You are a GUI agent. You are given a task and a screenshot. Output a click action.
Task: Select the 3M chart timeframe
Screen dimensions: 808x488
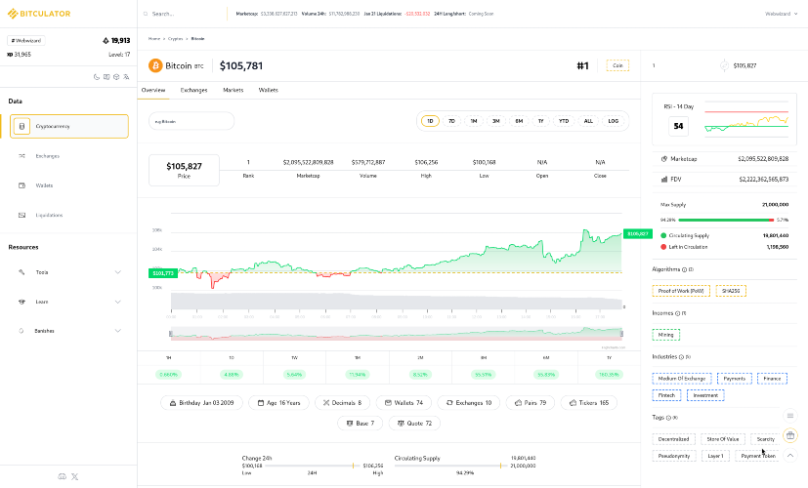(x=495, y=121)
